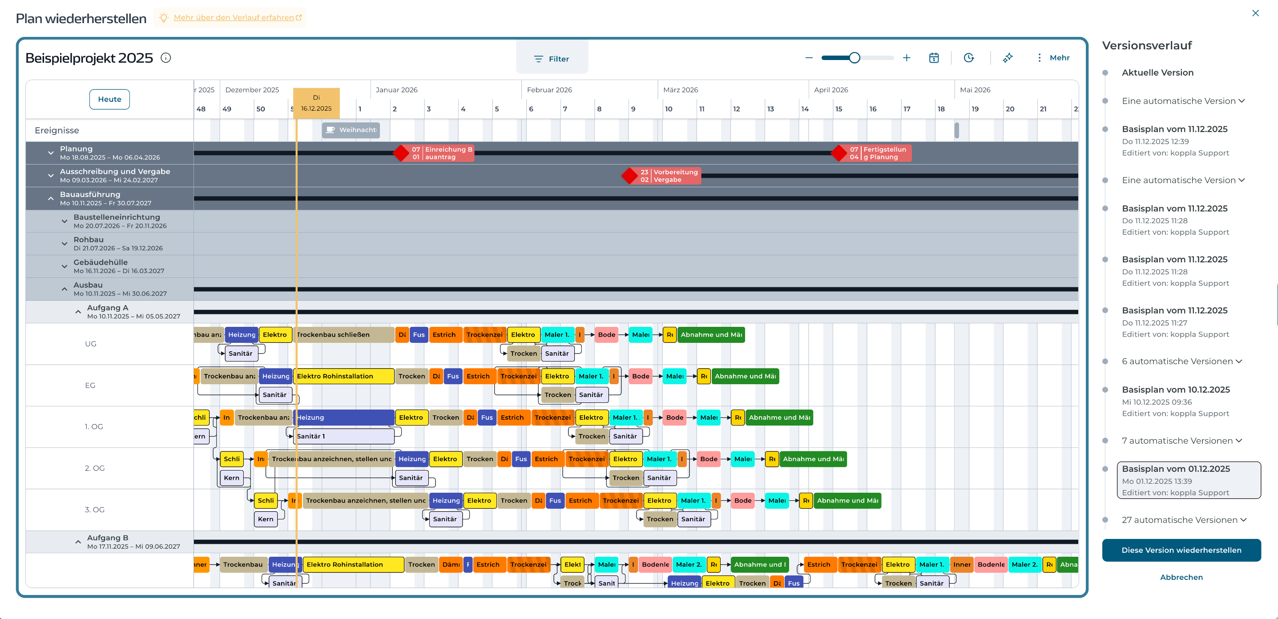Click the minus zoom-out icon
1278x619 pixels.
tap(809, 58)
